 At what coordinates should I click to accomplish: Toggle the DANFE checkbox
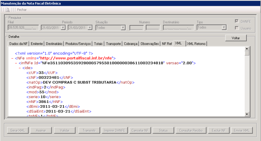click(x=237, y=21)
